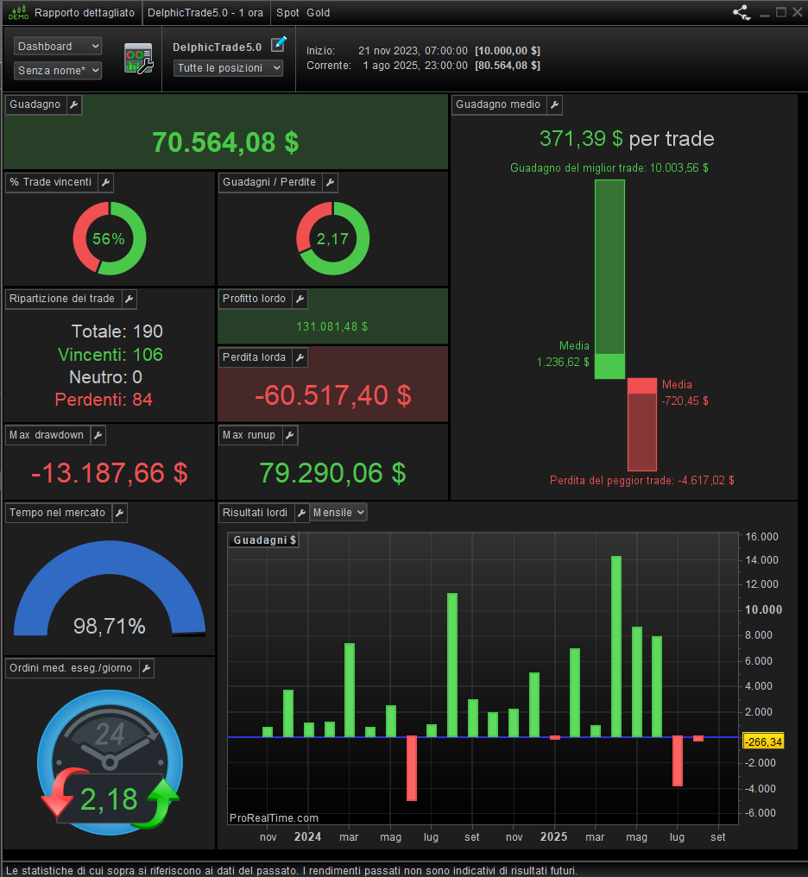
Task: Open the Dashboard dropdown
Action: coord(58,47)
